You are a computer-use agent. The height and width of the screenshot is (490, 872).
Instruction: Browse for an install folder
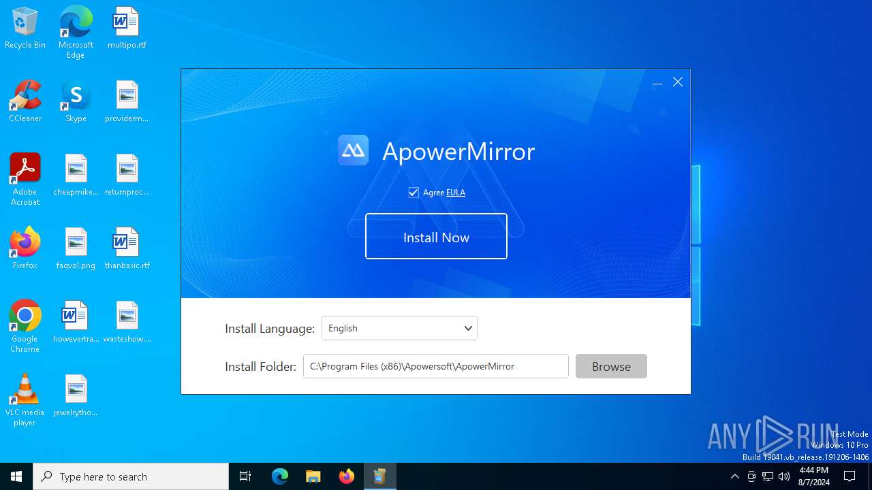[611, 366]
